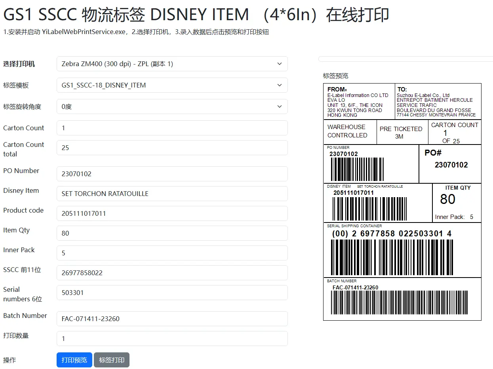The image size is (493, 369).
Task: Click the 标签模板 label
Action: click(16, 85)
